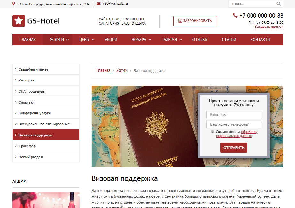Open the Галерея dropdown menu
This screenshot has width=295, height=208.
171,40
